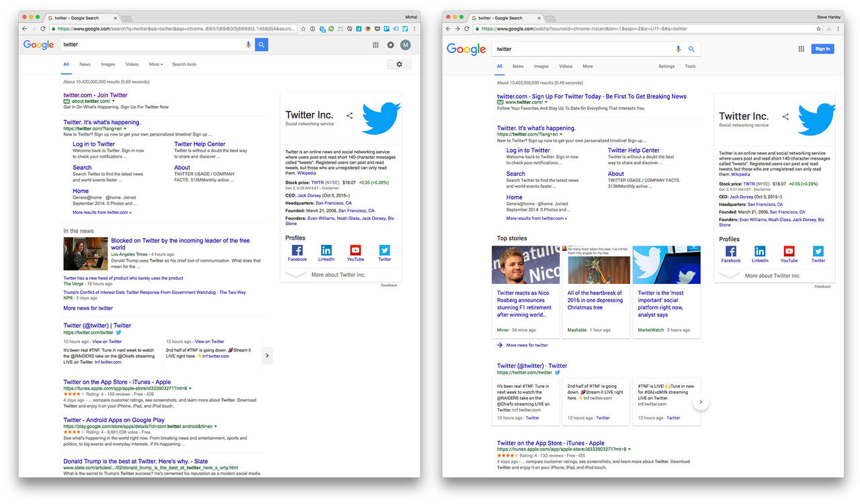The image size is (860, 504).
Task: Click the round "M" account avatar
Action: (406, 45)
